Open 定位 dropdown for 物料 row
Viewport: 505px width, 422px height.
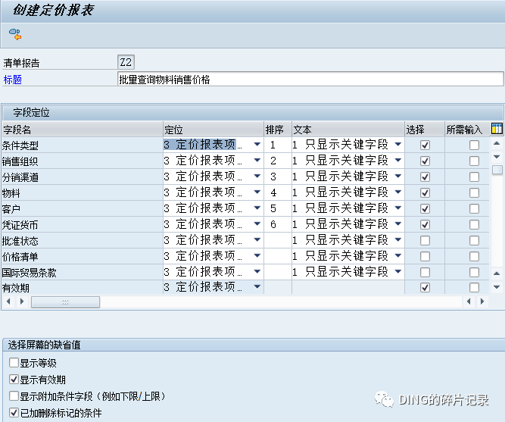(x=257, y=192)
